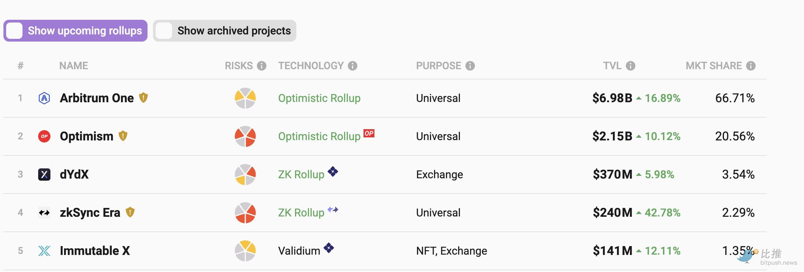
Task: Click the Arbitrum One warning shield icon
Action: coord(143,98)
